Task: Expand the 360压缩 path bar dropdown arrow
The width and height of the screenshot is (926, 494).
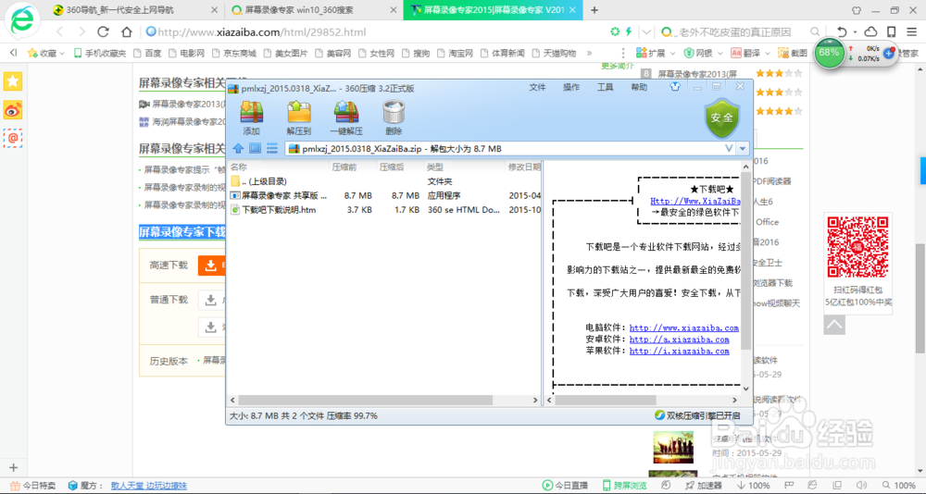Action: coord(743,149)
